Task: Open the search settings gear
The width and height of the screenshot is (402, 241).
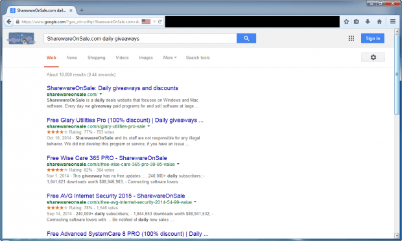Action: pyautogui.click(x=373, y=58)
